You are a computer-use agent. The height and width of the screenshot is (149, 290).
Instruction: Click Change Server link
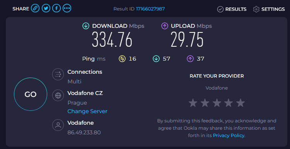pyautogui.click(x=87, y=111)
